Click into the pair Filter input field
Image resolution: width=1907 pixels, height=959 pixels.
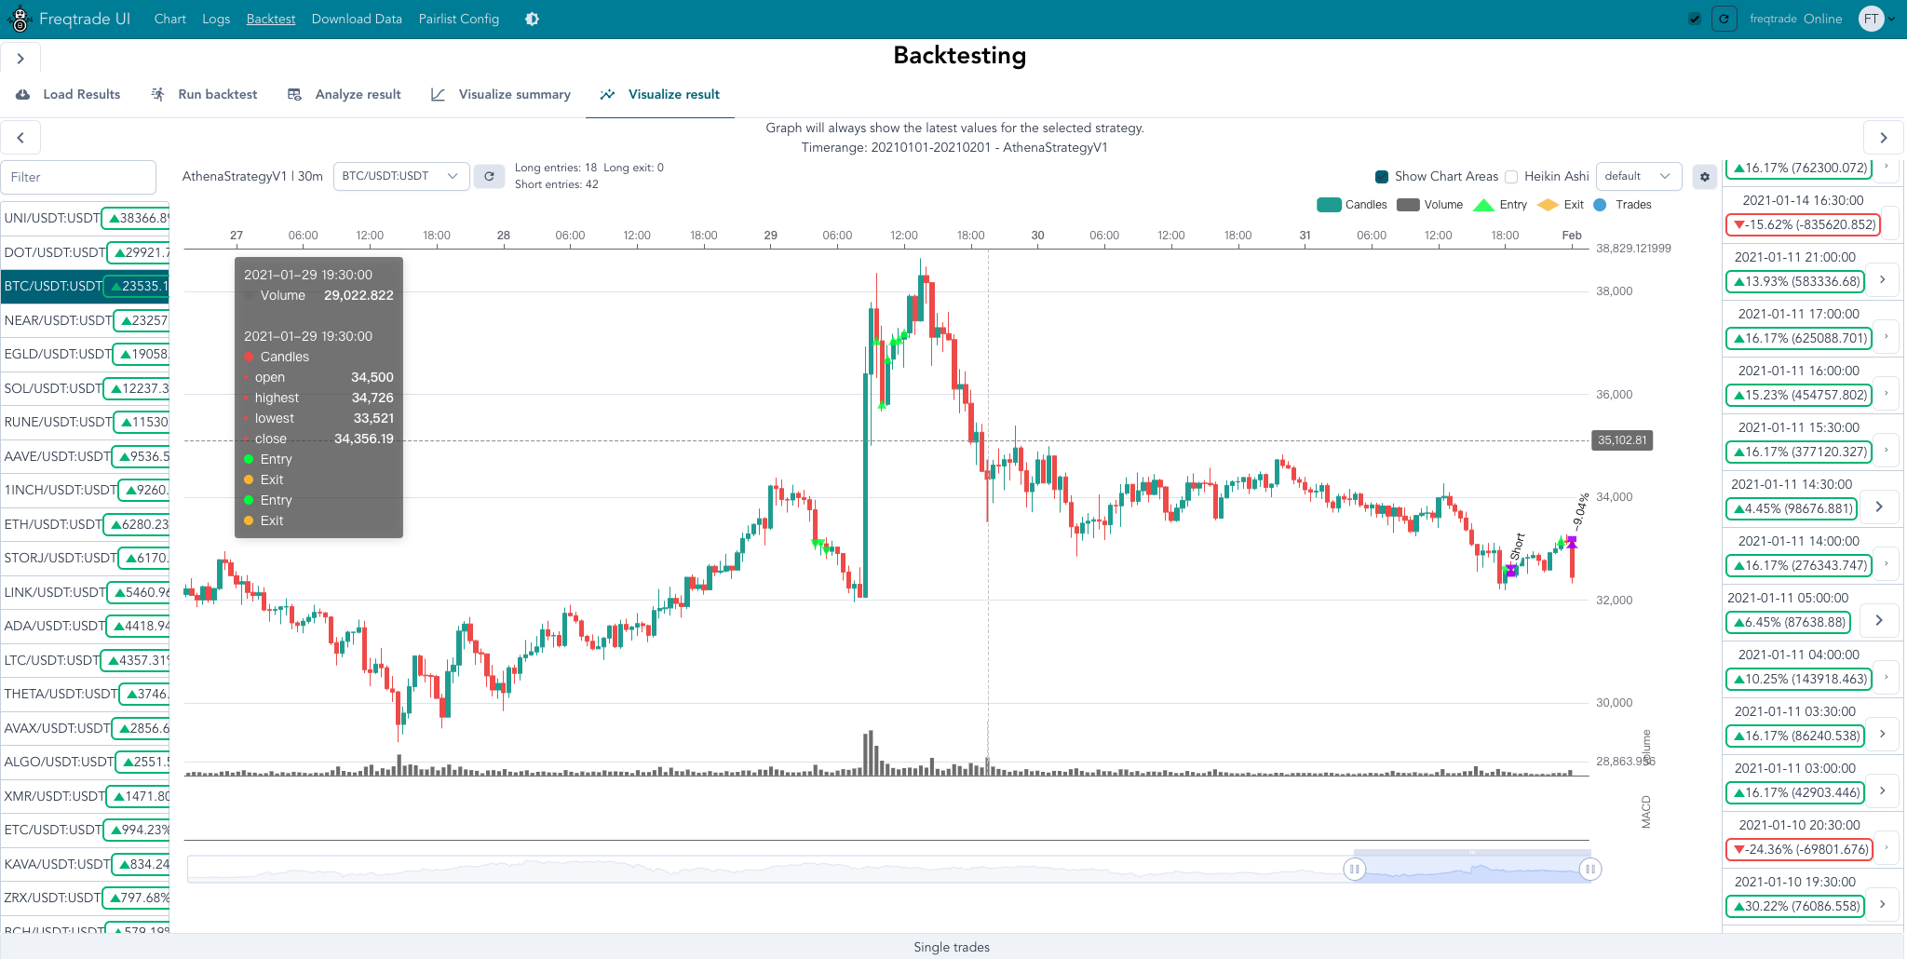tap(78, 177)
